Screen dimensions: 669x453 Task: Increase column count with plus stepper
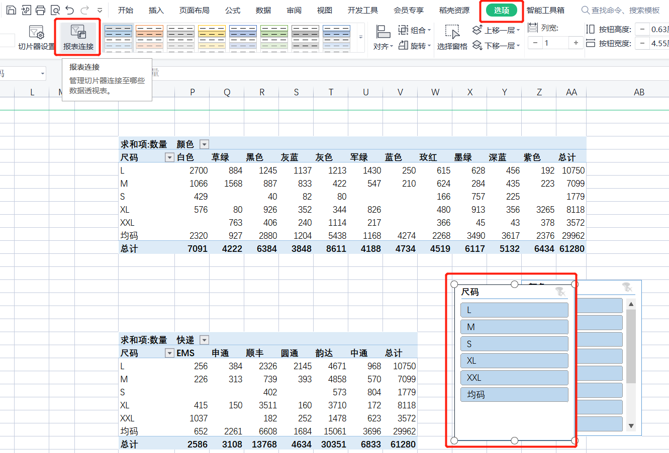pos(576,43)
